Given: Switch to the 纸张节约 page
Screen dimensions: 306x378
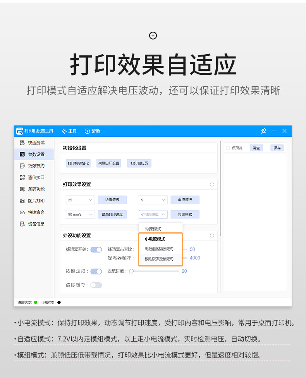Looking at the screenshot, I should click(x=34, y=166).
